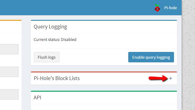
Task: Select the Pi-Hole's Block Lists heading
Action: coord(57,78)
